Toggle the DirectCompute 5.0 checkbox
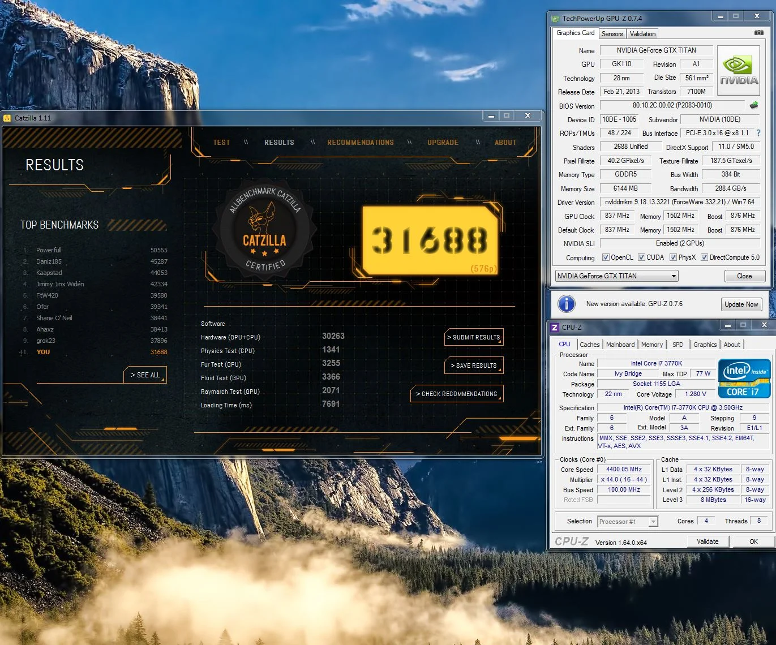 704,257
